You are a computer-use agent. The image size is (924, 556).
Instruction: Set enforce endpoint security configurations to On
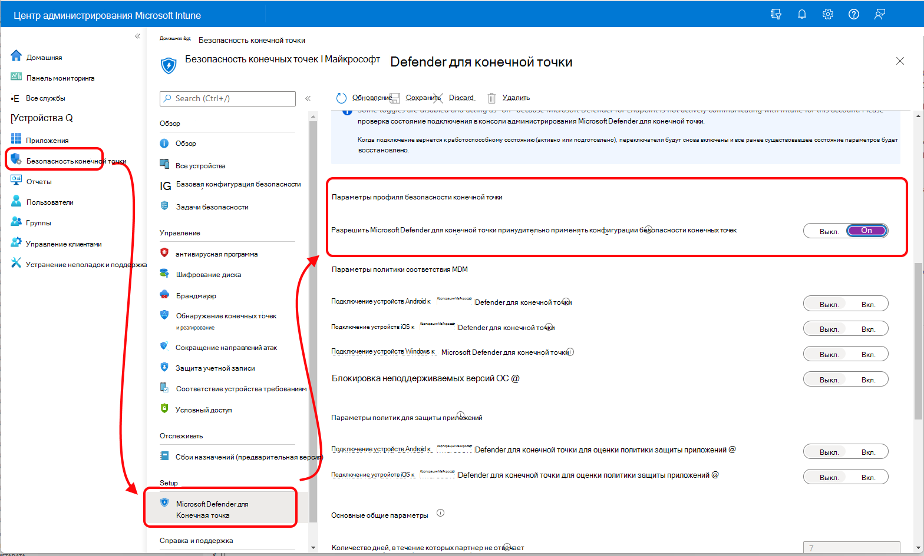coord(866,231)
